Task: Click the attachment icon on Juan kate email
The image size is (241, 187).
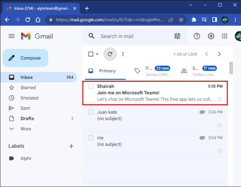Action: [202, 112]
